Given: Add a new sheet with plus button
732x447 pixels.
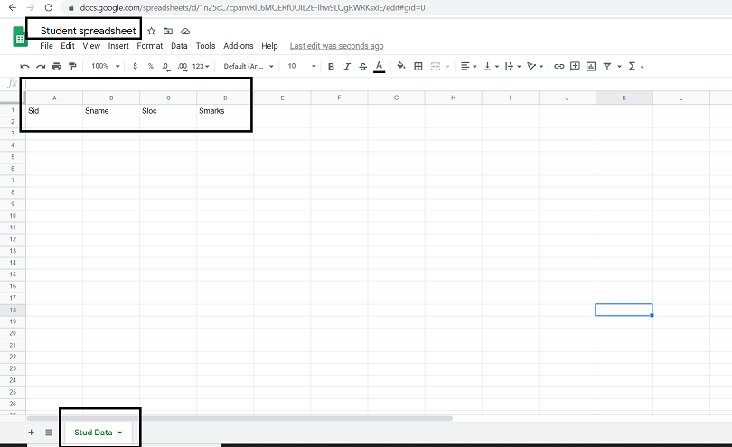Looking at the screenshot, I should 32,433.
